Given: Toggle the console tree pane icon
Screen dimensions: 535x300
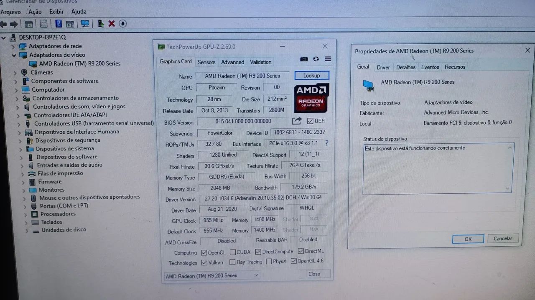Looking at the screenshot, I should 29,24.
